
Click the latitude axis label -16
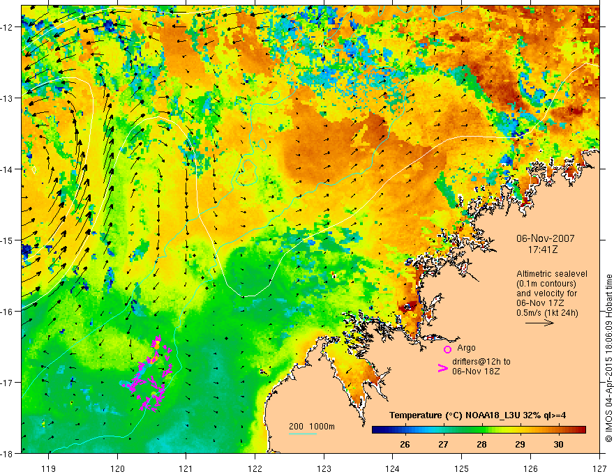click(8, 312)
